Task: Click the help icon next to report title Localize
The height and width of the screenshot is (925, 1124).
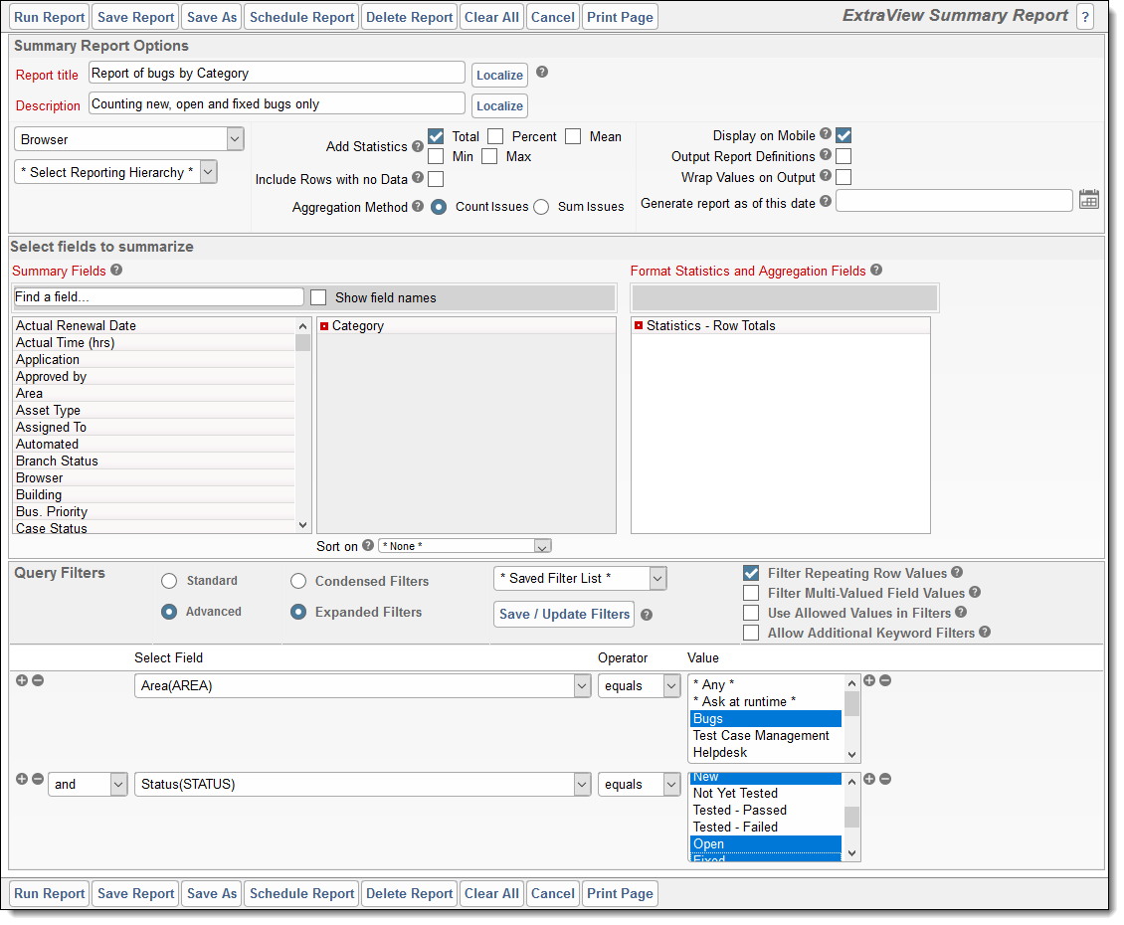Action: [542, 72]
